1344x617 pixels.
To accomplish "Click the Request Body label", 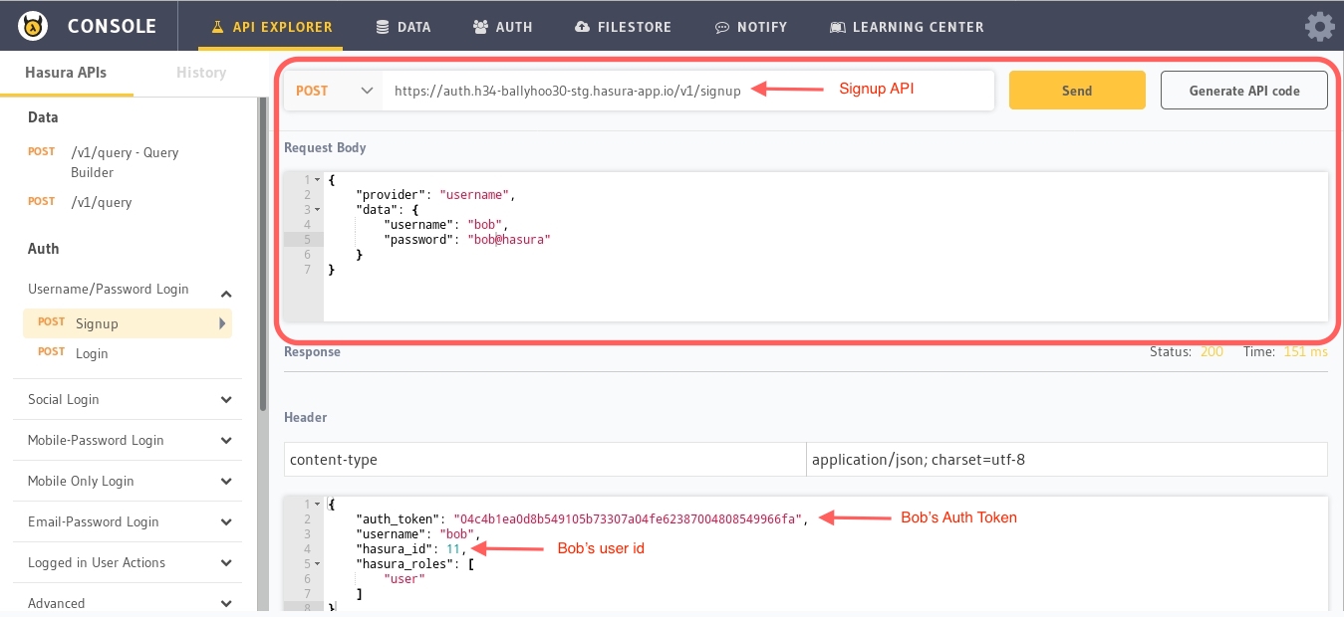I will pyautogui.click(x=325, y=147).
